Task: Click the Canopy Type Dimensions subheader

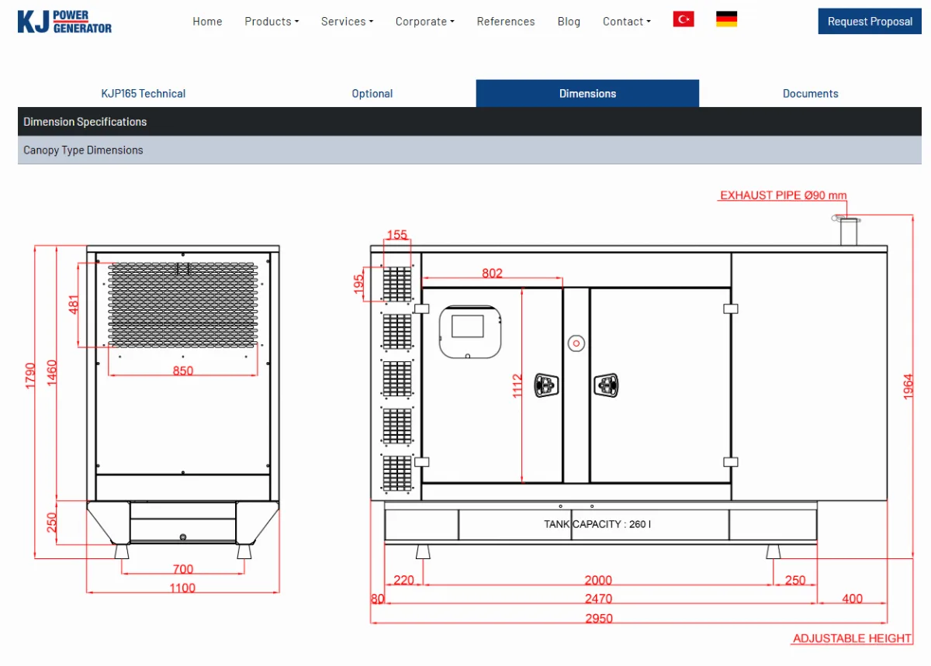Action: pos(469,150)
